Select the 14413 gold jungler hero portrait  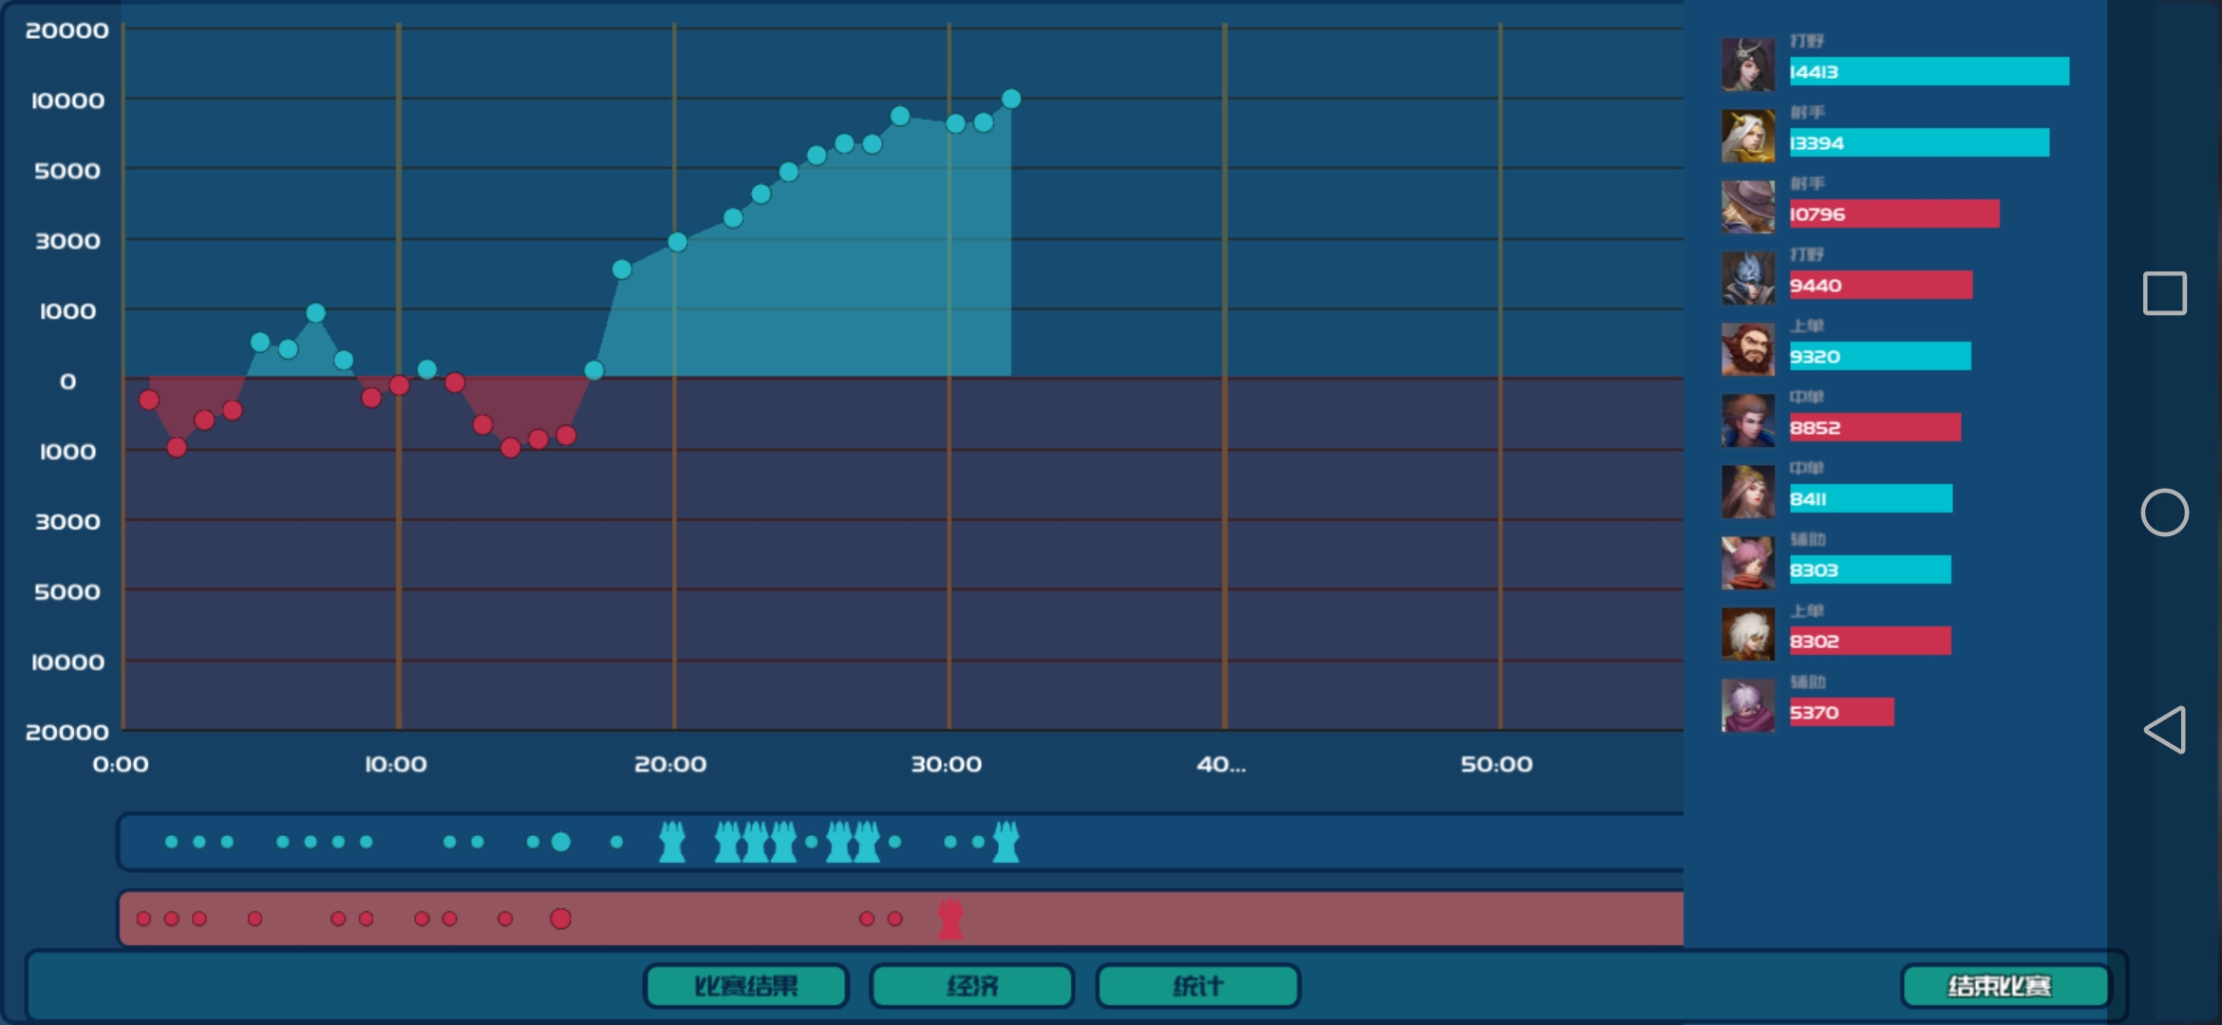[x=1747, y=65]
